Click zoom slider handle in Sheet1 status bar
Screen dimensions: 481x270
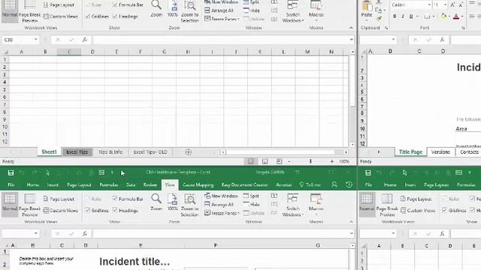310,161
